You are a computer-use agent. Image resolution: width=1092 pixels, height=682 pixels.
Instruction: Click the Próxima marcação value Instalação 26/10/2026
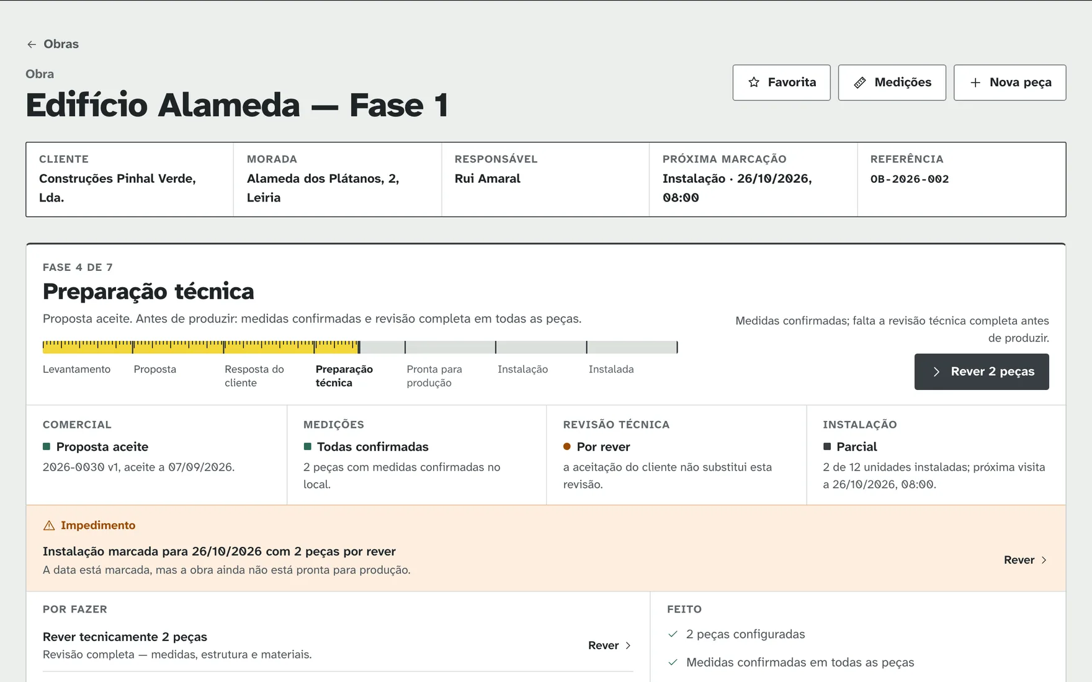pyautogui.click(x=737, y=188)
